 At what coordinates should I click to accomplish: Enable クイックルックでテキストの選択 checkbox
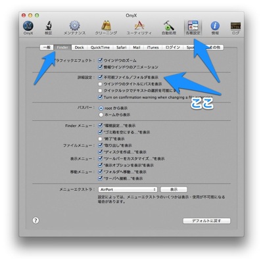pyautogui.click(x=100, y=91)
